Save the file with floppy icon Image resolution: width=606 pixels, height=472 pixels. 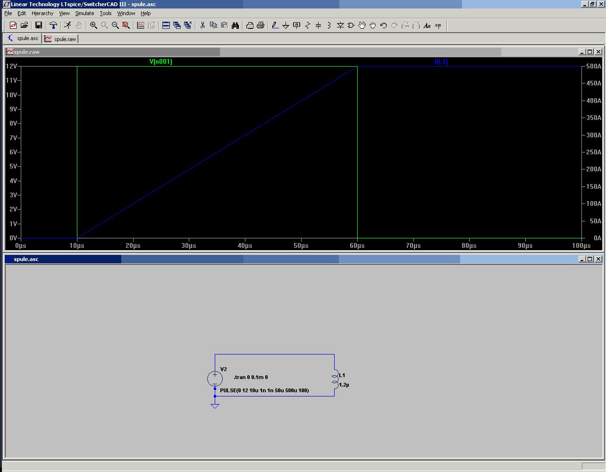[x=39, y=25]
